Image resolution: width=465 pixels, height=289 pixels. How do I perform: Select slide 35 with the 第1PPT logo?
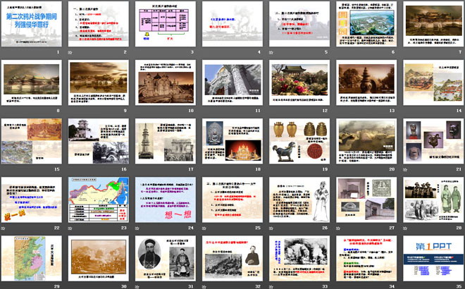point(433,259)
